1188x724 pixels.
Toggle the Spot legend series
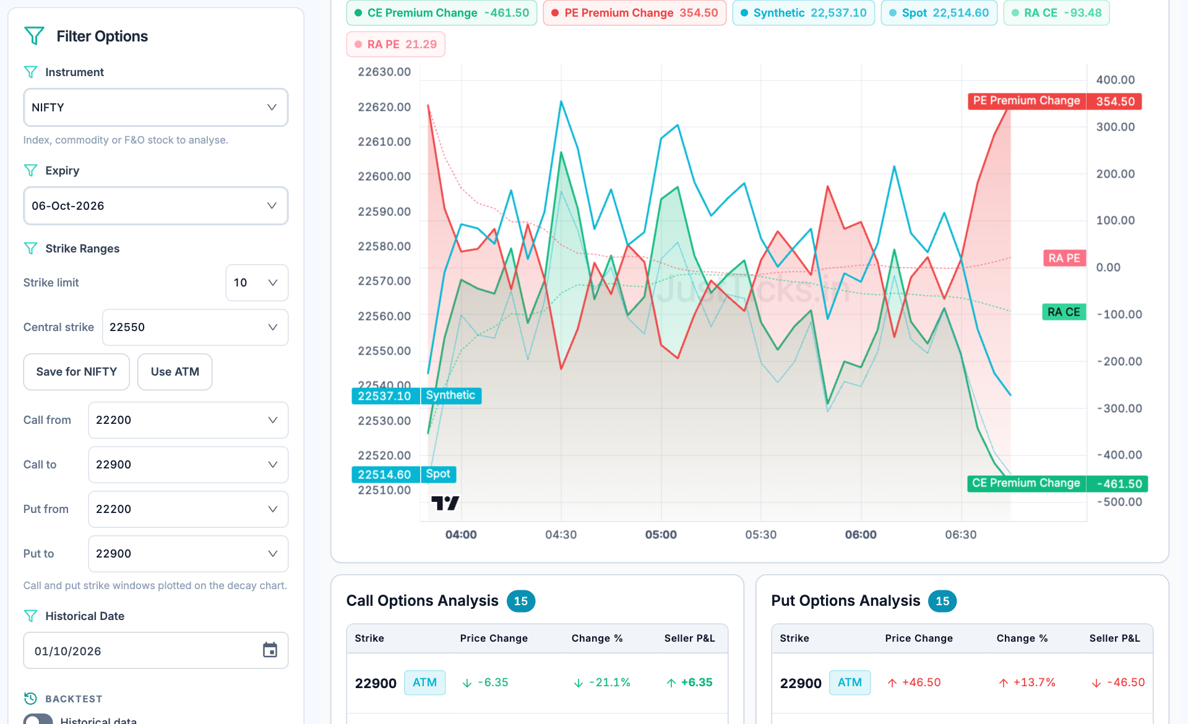(x=939, y=13)
